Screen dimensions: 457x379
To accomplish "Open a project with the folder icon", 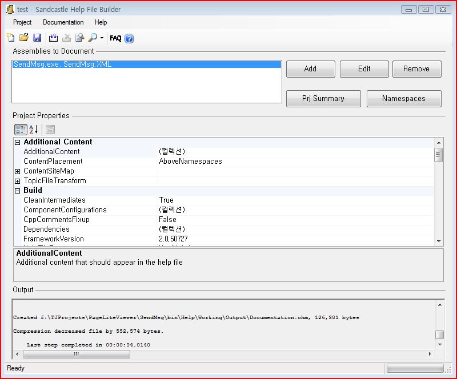I will click(24, 38).
